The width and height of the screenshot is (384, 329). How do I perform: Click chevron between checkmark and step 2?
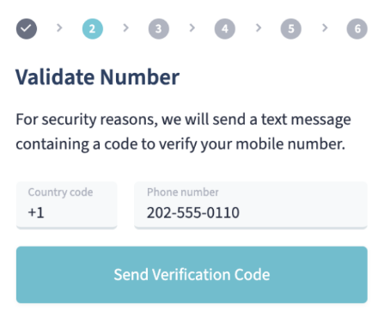pyautogui.click(x=59, y=27)
